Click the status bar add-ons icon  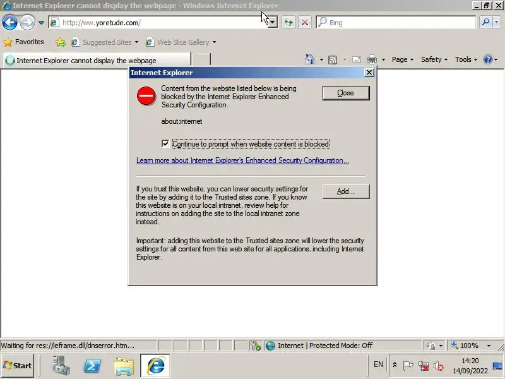click(x=256, y=346)
